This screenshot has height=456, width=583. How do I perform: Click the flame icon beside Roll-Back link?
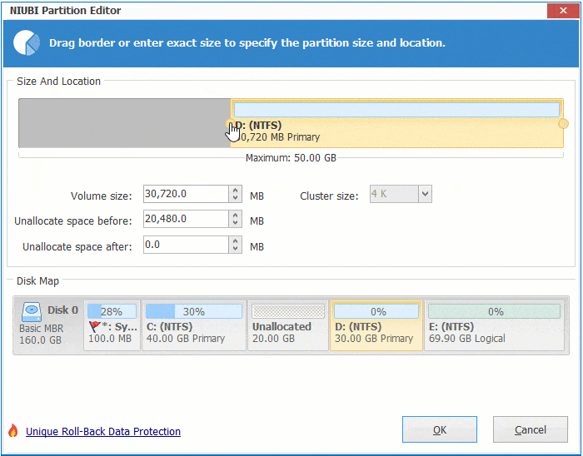coord(12,431)
